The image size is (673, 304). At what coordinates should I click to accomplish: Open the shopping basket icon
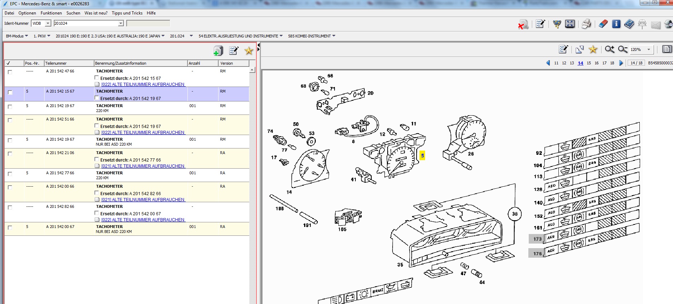coord(557,24)
